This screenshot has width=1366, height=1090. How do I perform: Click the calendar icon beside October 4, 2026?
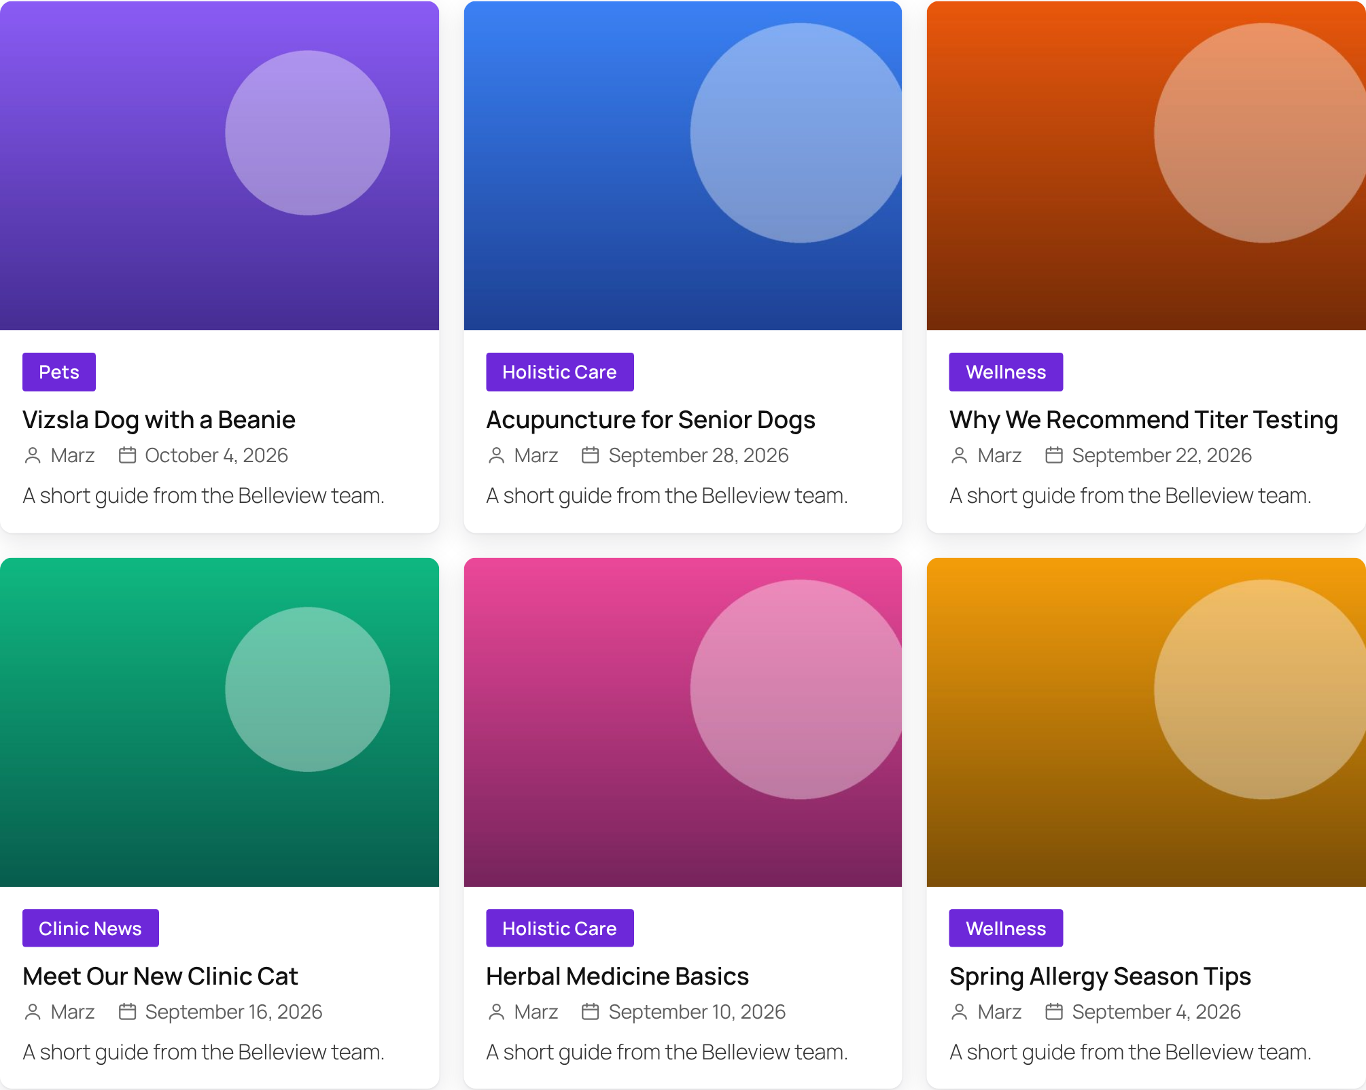(127, 455)
